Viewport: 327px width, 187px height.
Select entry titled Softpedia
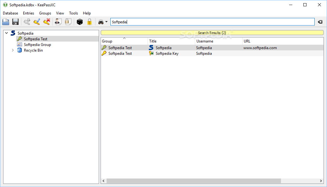163,48
